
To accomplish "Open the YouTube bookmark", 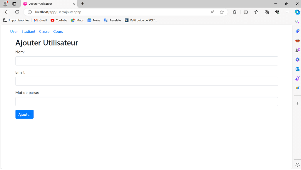I will [59, 20].
